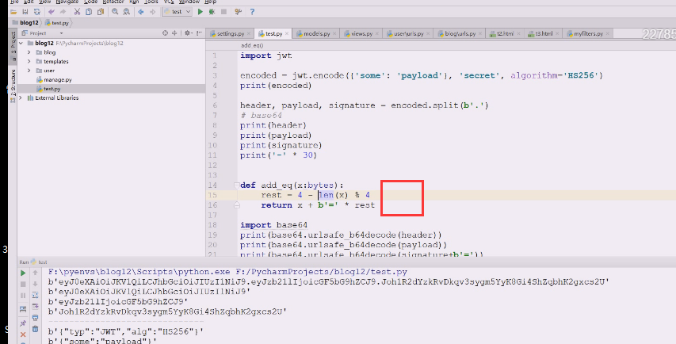This screenshot has width=676, height=344.
Task: Click the purple Undo arrow icon
Action: click(x=52, y=12)
